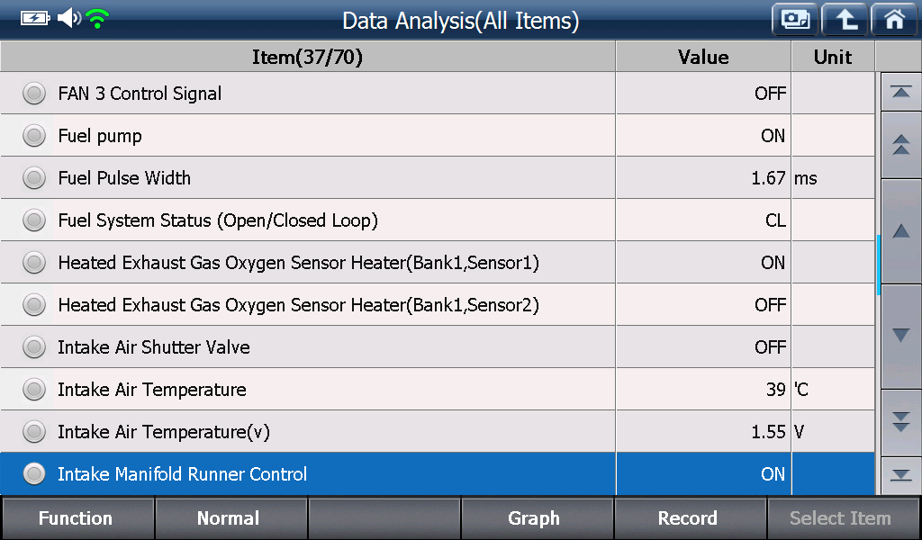Select the Intake Manifold Runner Control row

(438, 473)
